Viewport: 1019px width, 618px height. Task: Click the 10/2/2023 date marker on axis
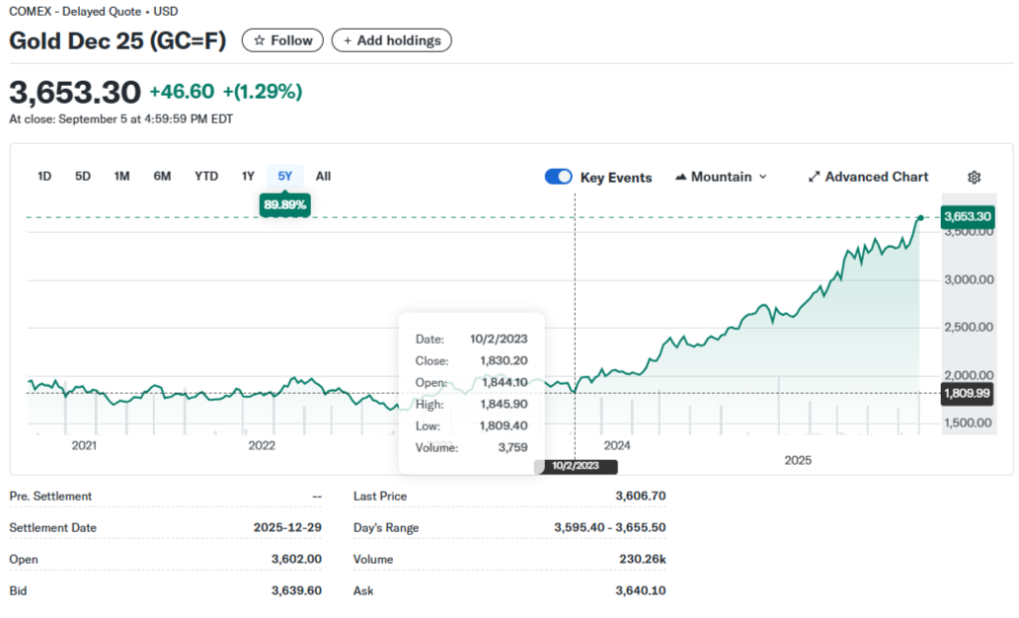[576, 466]
